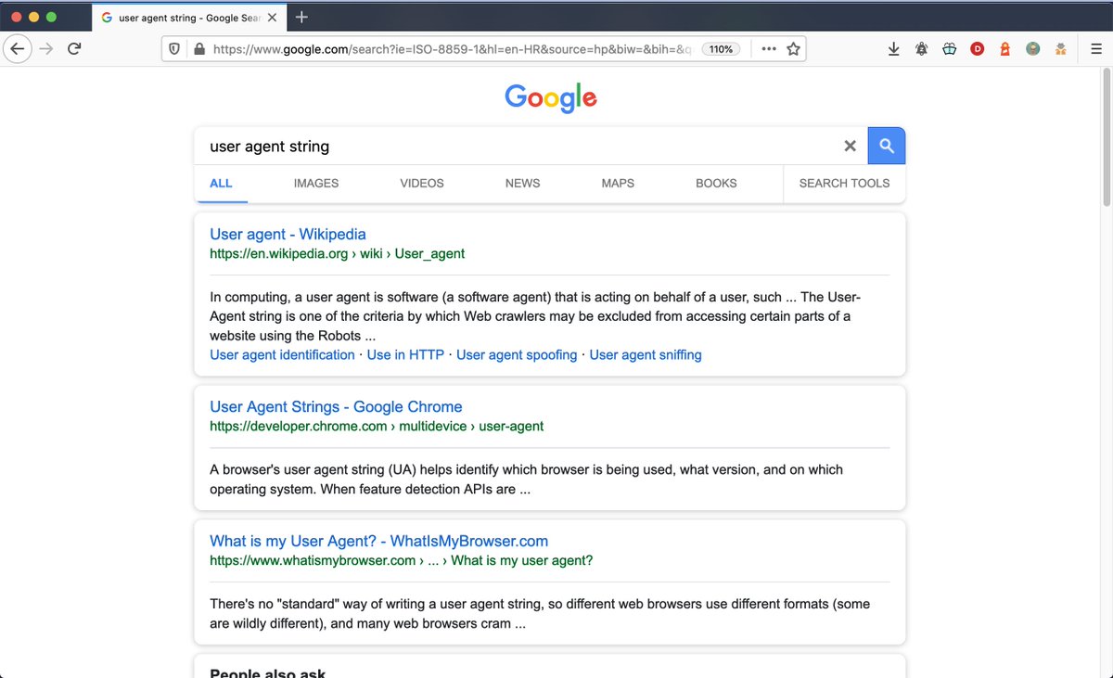Click the WhatIsMyBrowser snippet text
Viewport: 1113px width, 678px height.
[540, 614]
